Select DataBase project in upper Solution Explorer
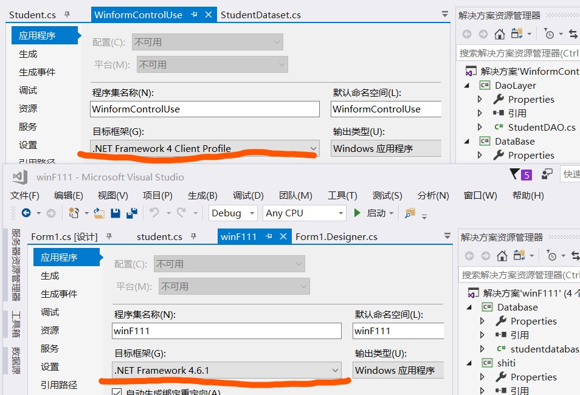This screenshot has width=580, height=395. coord(515,141)
